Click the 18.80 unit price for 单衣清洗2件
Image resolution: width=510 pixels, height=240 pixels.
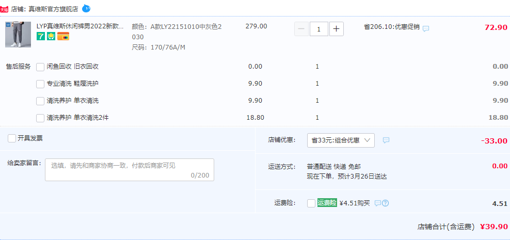[x=256, y=117]
